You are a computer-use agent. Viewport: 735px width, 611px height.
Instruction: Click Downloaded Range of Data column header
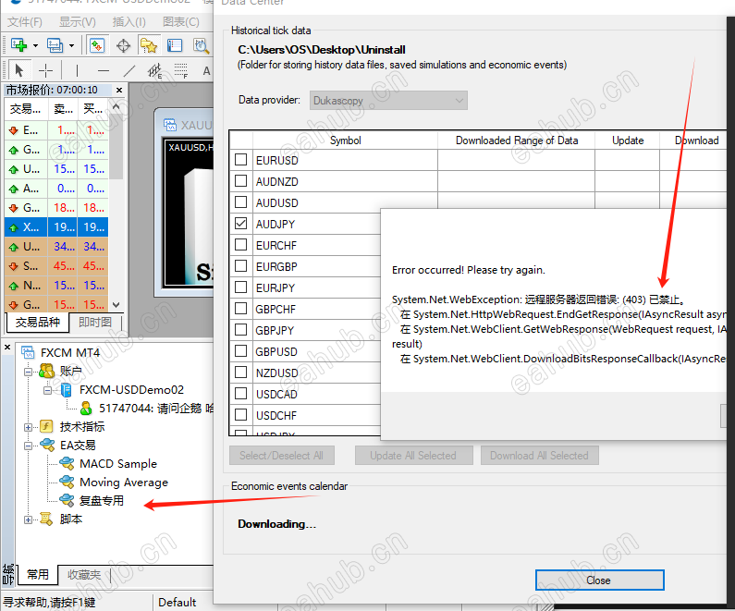(517, 141)
